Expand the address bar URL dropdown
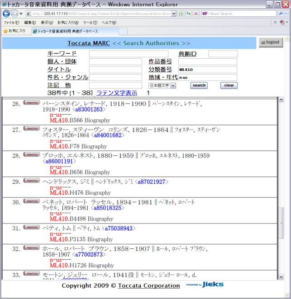This screenshot has height=299, width=291. click(x=174, y=14)
